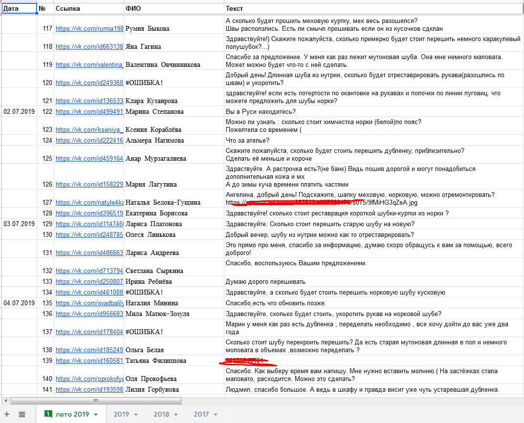The height and width of the screenshot is (423, 524).
Task: Select the № header cell
Action: pyautogui.click(x=45, y=9)
